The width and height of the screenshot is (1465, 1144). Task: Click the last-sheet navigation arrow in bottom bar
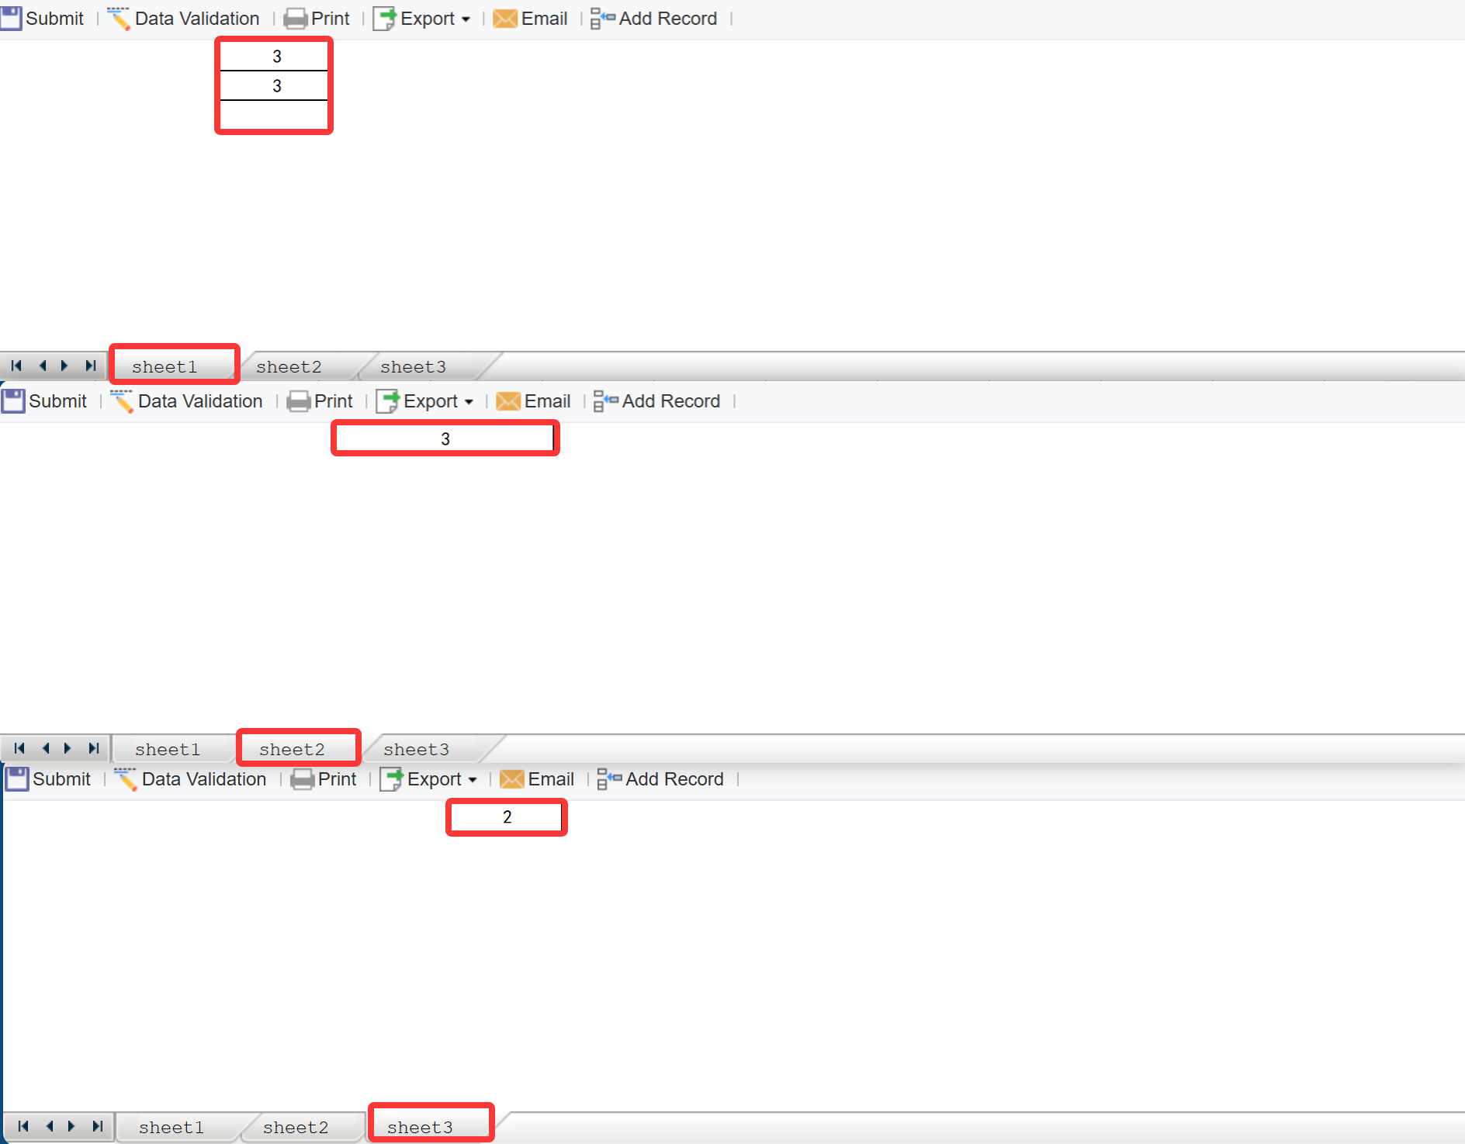point(98,1126)
